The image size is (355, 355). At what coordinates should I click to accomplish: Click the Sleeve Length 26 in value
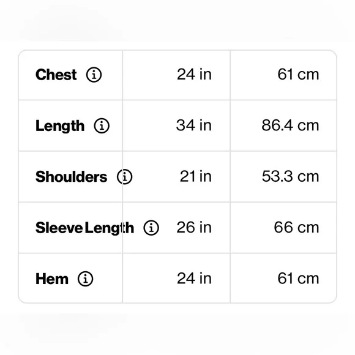[x=194, y=227]
